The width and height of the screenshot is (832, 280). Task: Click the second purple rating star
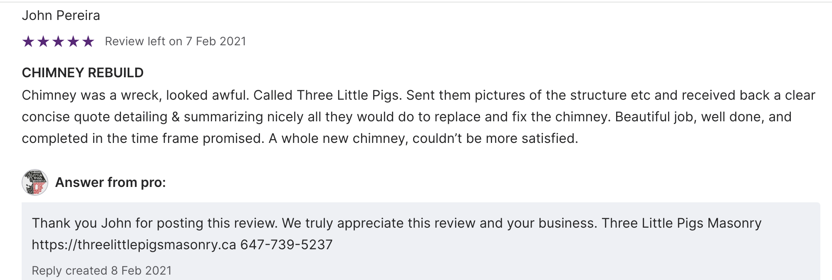coord(43,42)
